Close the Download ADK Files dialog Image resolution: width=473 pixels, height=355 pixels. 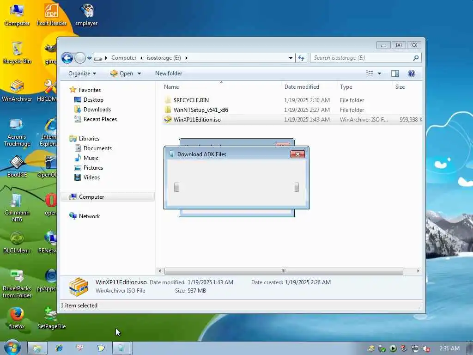[x=297, y=154]
